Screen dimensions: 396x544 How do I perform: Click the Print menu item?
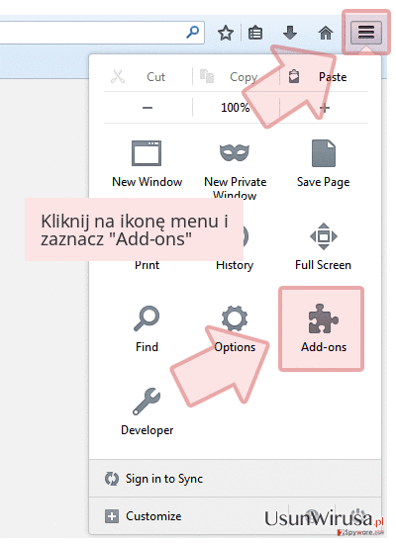[147, 265]
